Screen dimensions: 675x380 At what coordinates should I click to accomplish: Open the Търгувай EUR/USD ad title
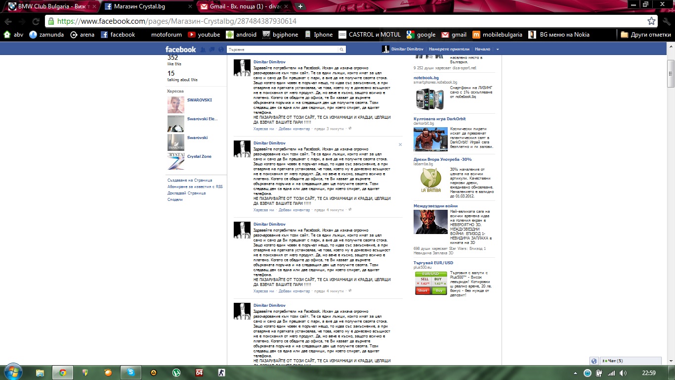click(x=433, y=263)
